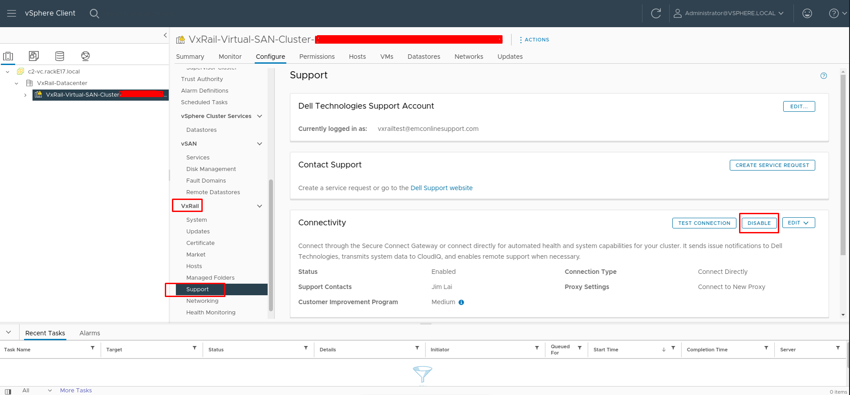Filter the Details column

[x=417, y=348]
